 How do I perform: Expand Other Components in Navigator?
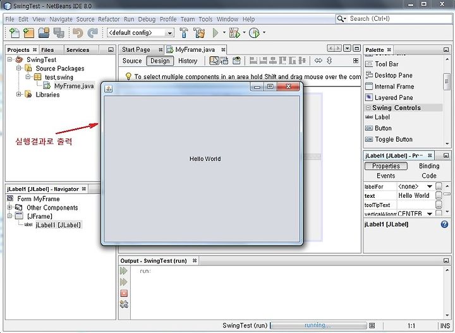pos(9,207)
